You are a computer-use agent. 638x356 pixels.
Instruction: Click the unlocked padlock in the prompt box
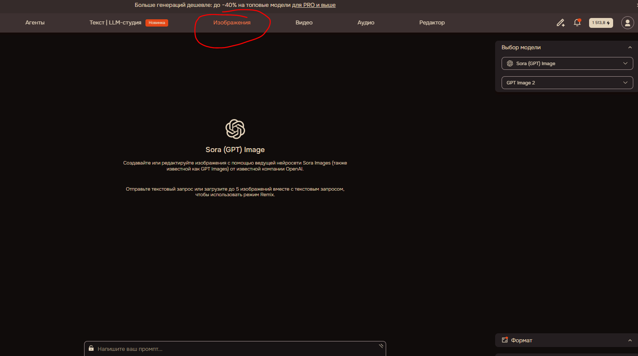[x=91, y=348]
